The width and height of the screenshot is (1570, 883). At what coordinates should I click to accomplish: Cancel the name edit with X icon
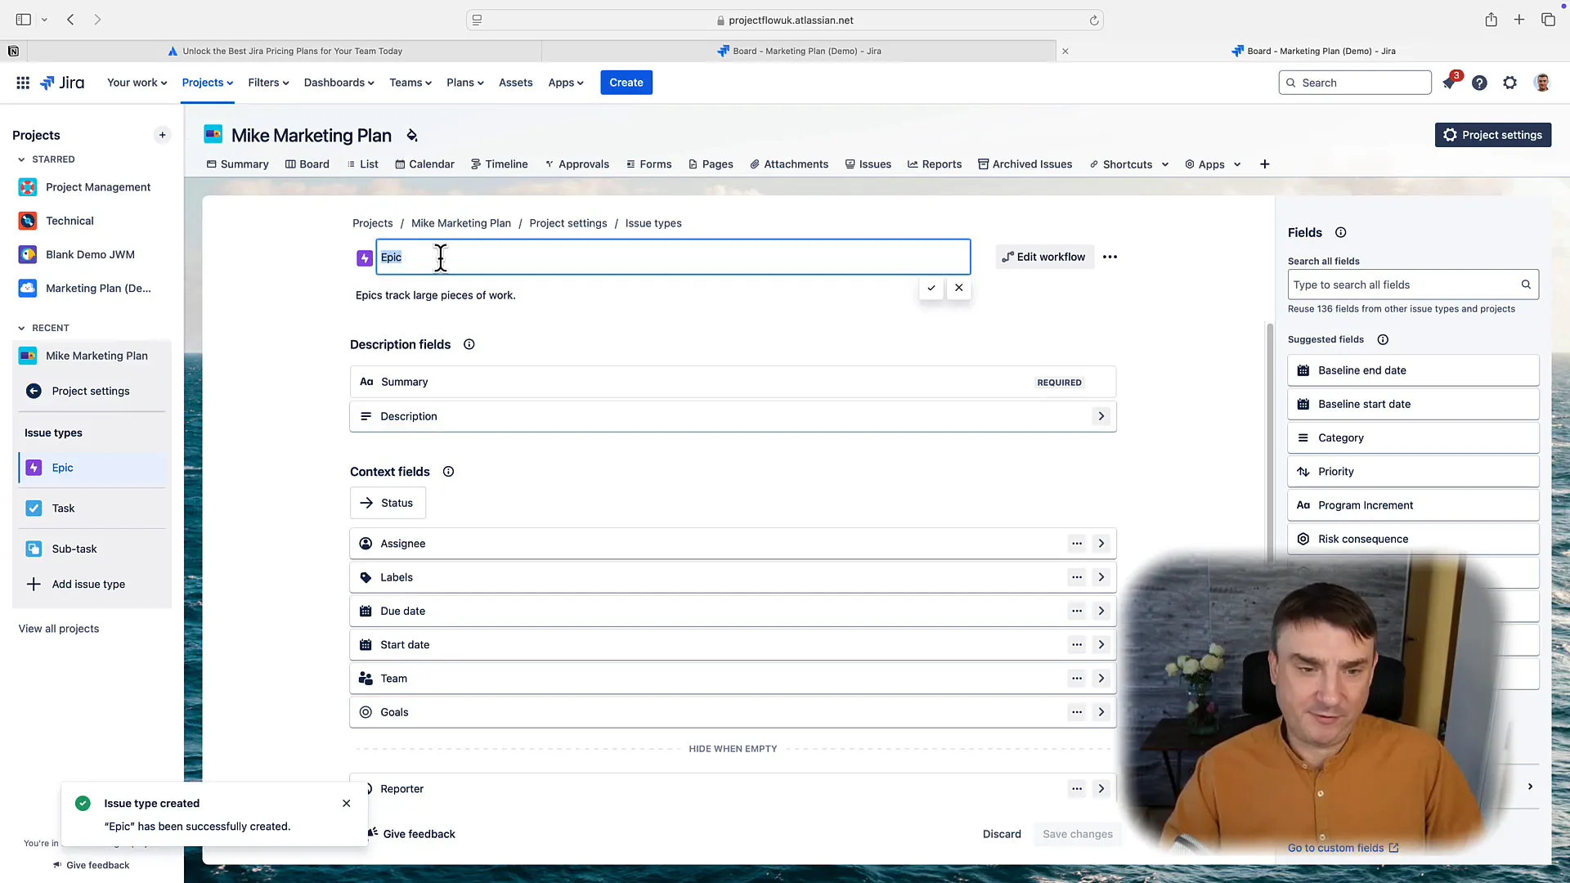pyautogui.click(x=959, y=288)
